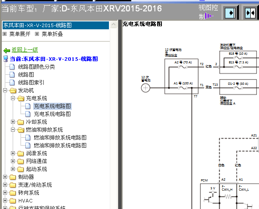This screenshot has height=209, width=259.
Task: Open second 燃油和排放系统电路图 entry
Action: click(x=60, y=146)
